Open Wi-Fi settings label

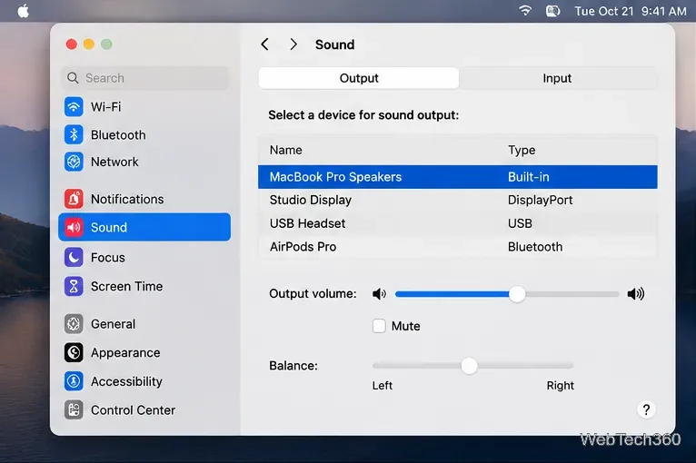[x=105, y=107]
